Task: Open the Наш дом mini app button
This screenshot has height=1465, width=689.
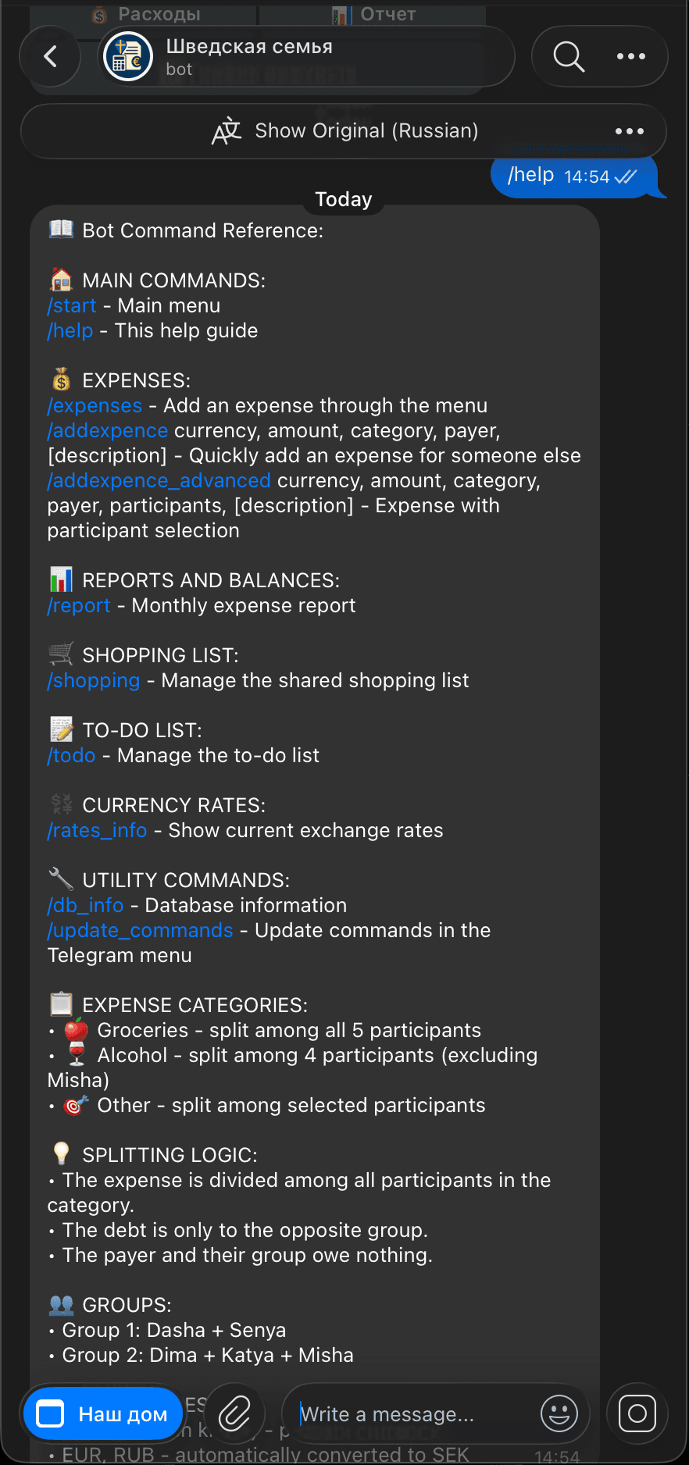Action: (103, 1414)
